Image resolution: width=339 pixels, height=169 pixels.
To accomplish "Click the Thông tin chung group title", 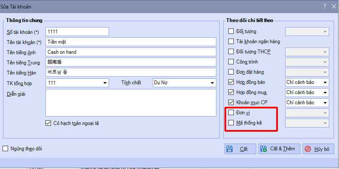I will click(24, 20).
